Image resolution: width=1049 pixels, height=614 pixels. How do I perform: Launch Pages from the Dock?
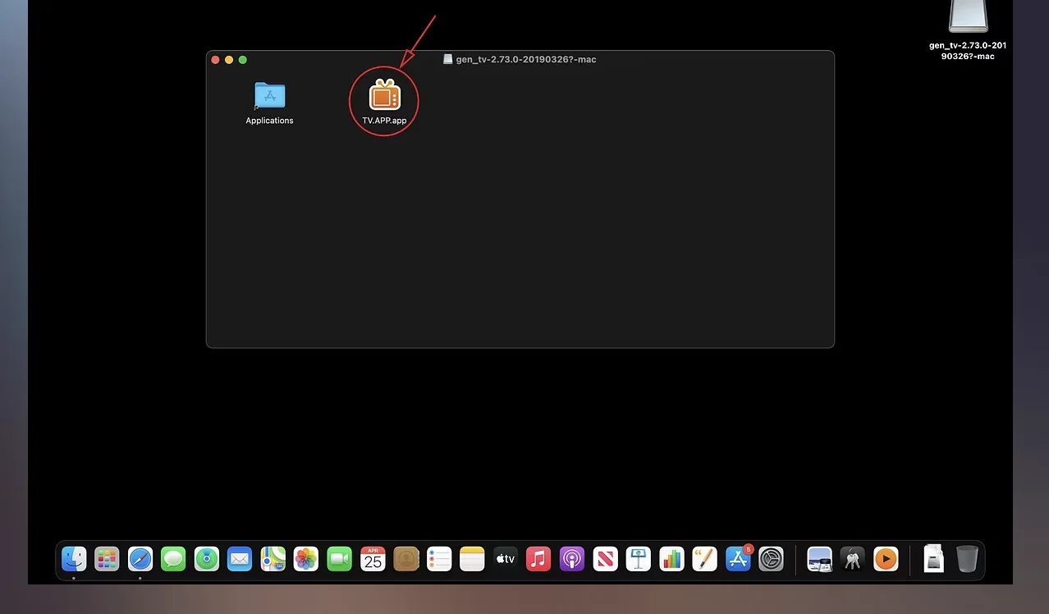point(705,559)
